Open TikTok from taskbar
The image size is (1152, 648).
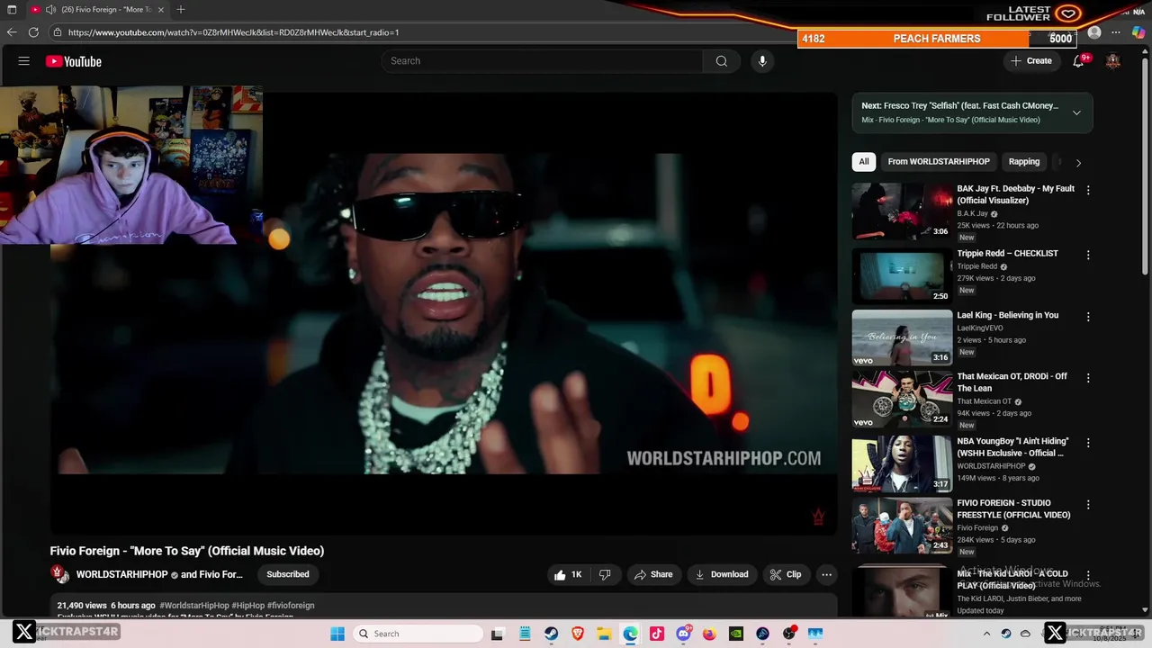point(657,634)
